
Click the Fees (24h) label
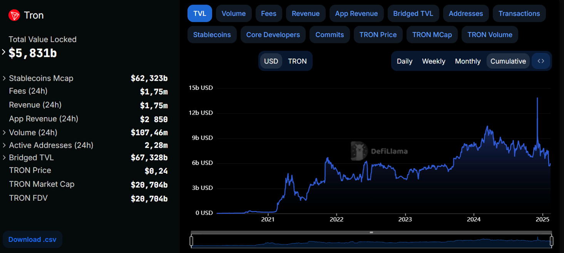[x=28, y=91]
